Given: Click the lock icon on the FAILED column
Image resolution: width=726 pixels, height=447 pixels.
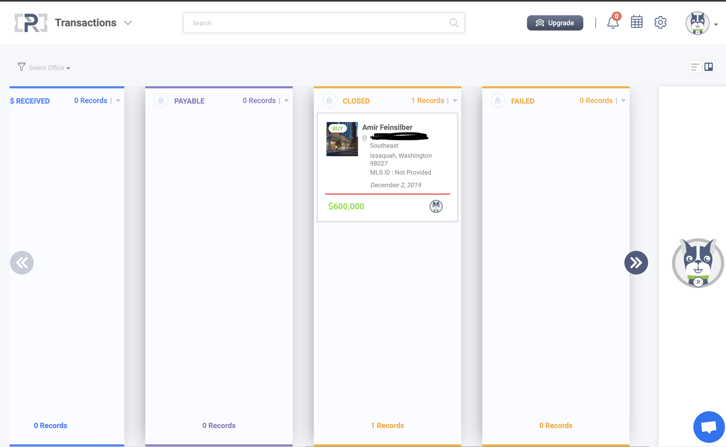Looking at the screenshot, I should [x=498, y=100].
